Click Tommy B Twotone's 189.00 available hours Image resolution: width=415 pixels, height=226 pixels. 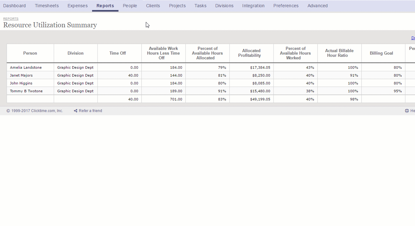click(x=176, y=91)
